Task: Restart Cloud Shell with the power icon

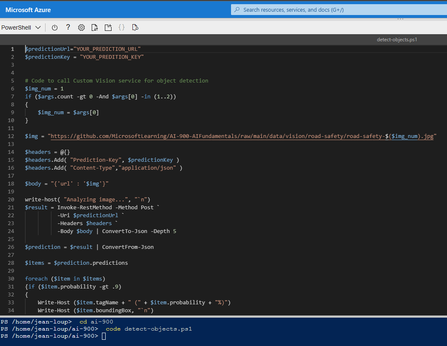Action: 54,28
